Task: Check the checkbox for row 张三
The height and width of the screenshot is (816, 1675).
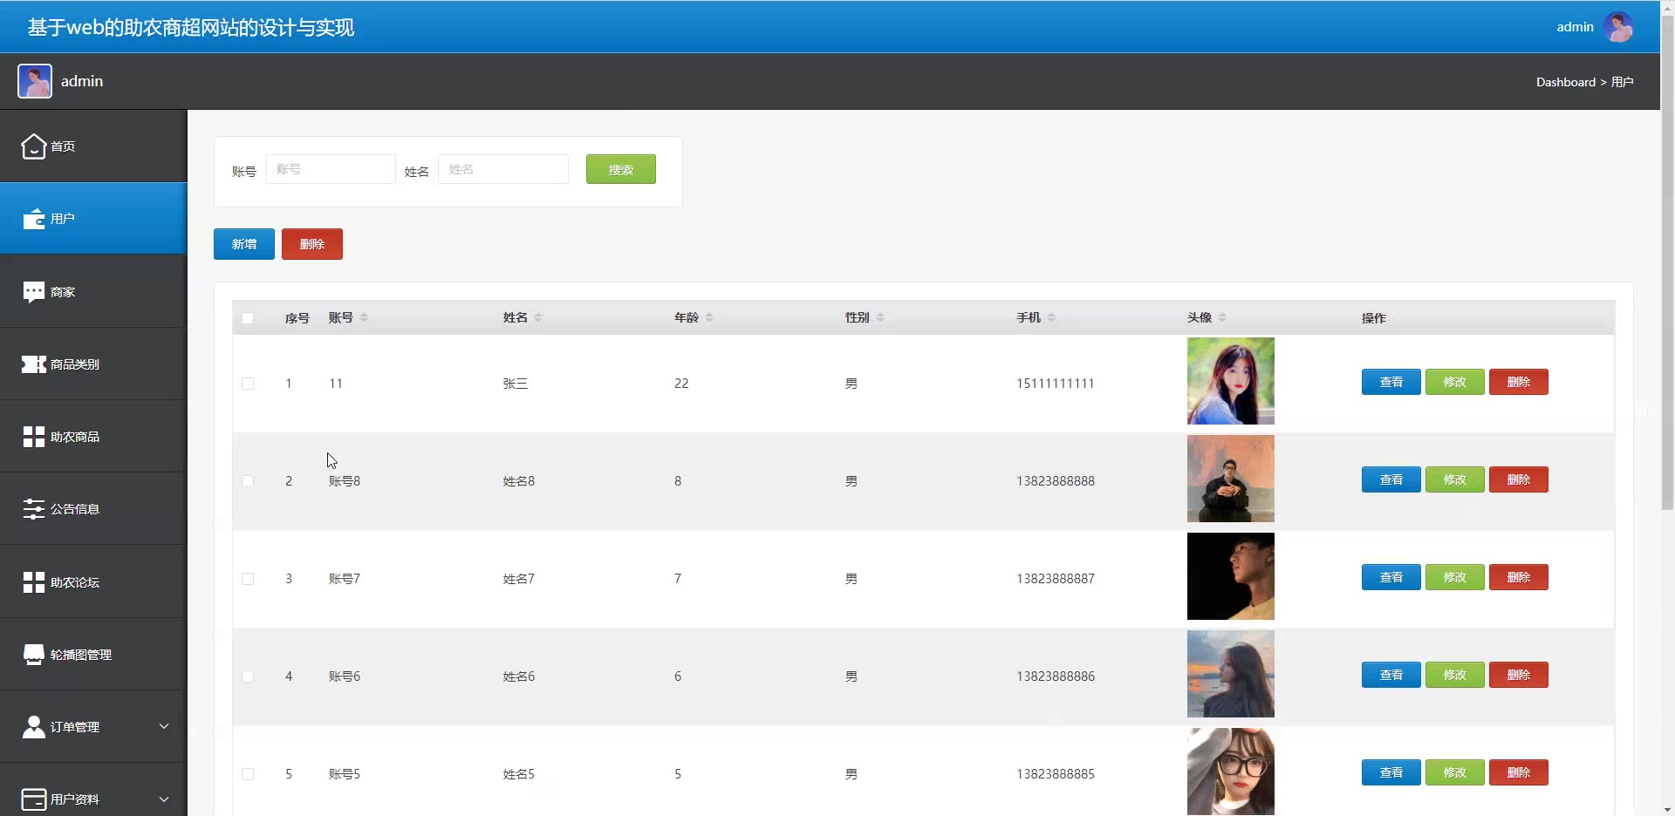Action: point(248,384)
